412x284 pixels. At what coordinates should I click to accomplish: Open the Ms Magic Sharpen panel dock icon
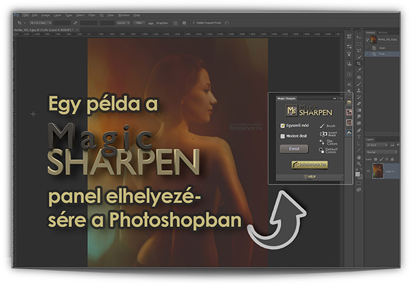(x=349, y=102)
